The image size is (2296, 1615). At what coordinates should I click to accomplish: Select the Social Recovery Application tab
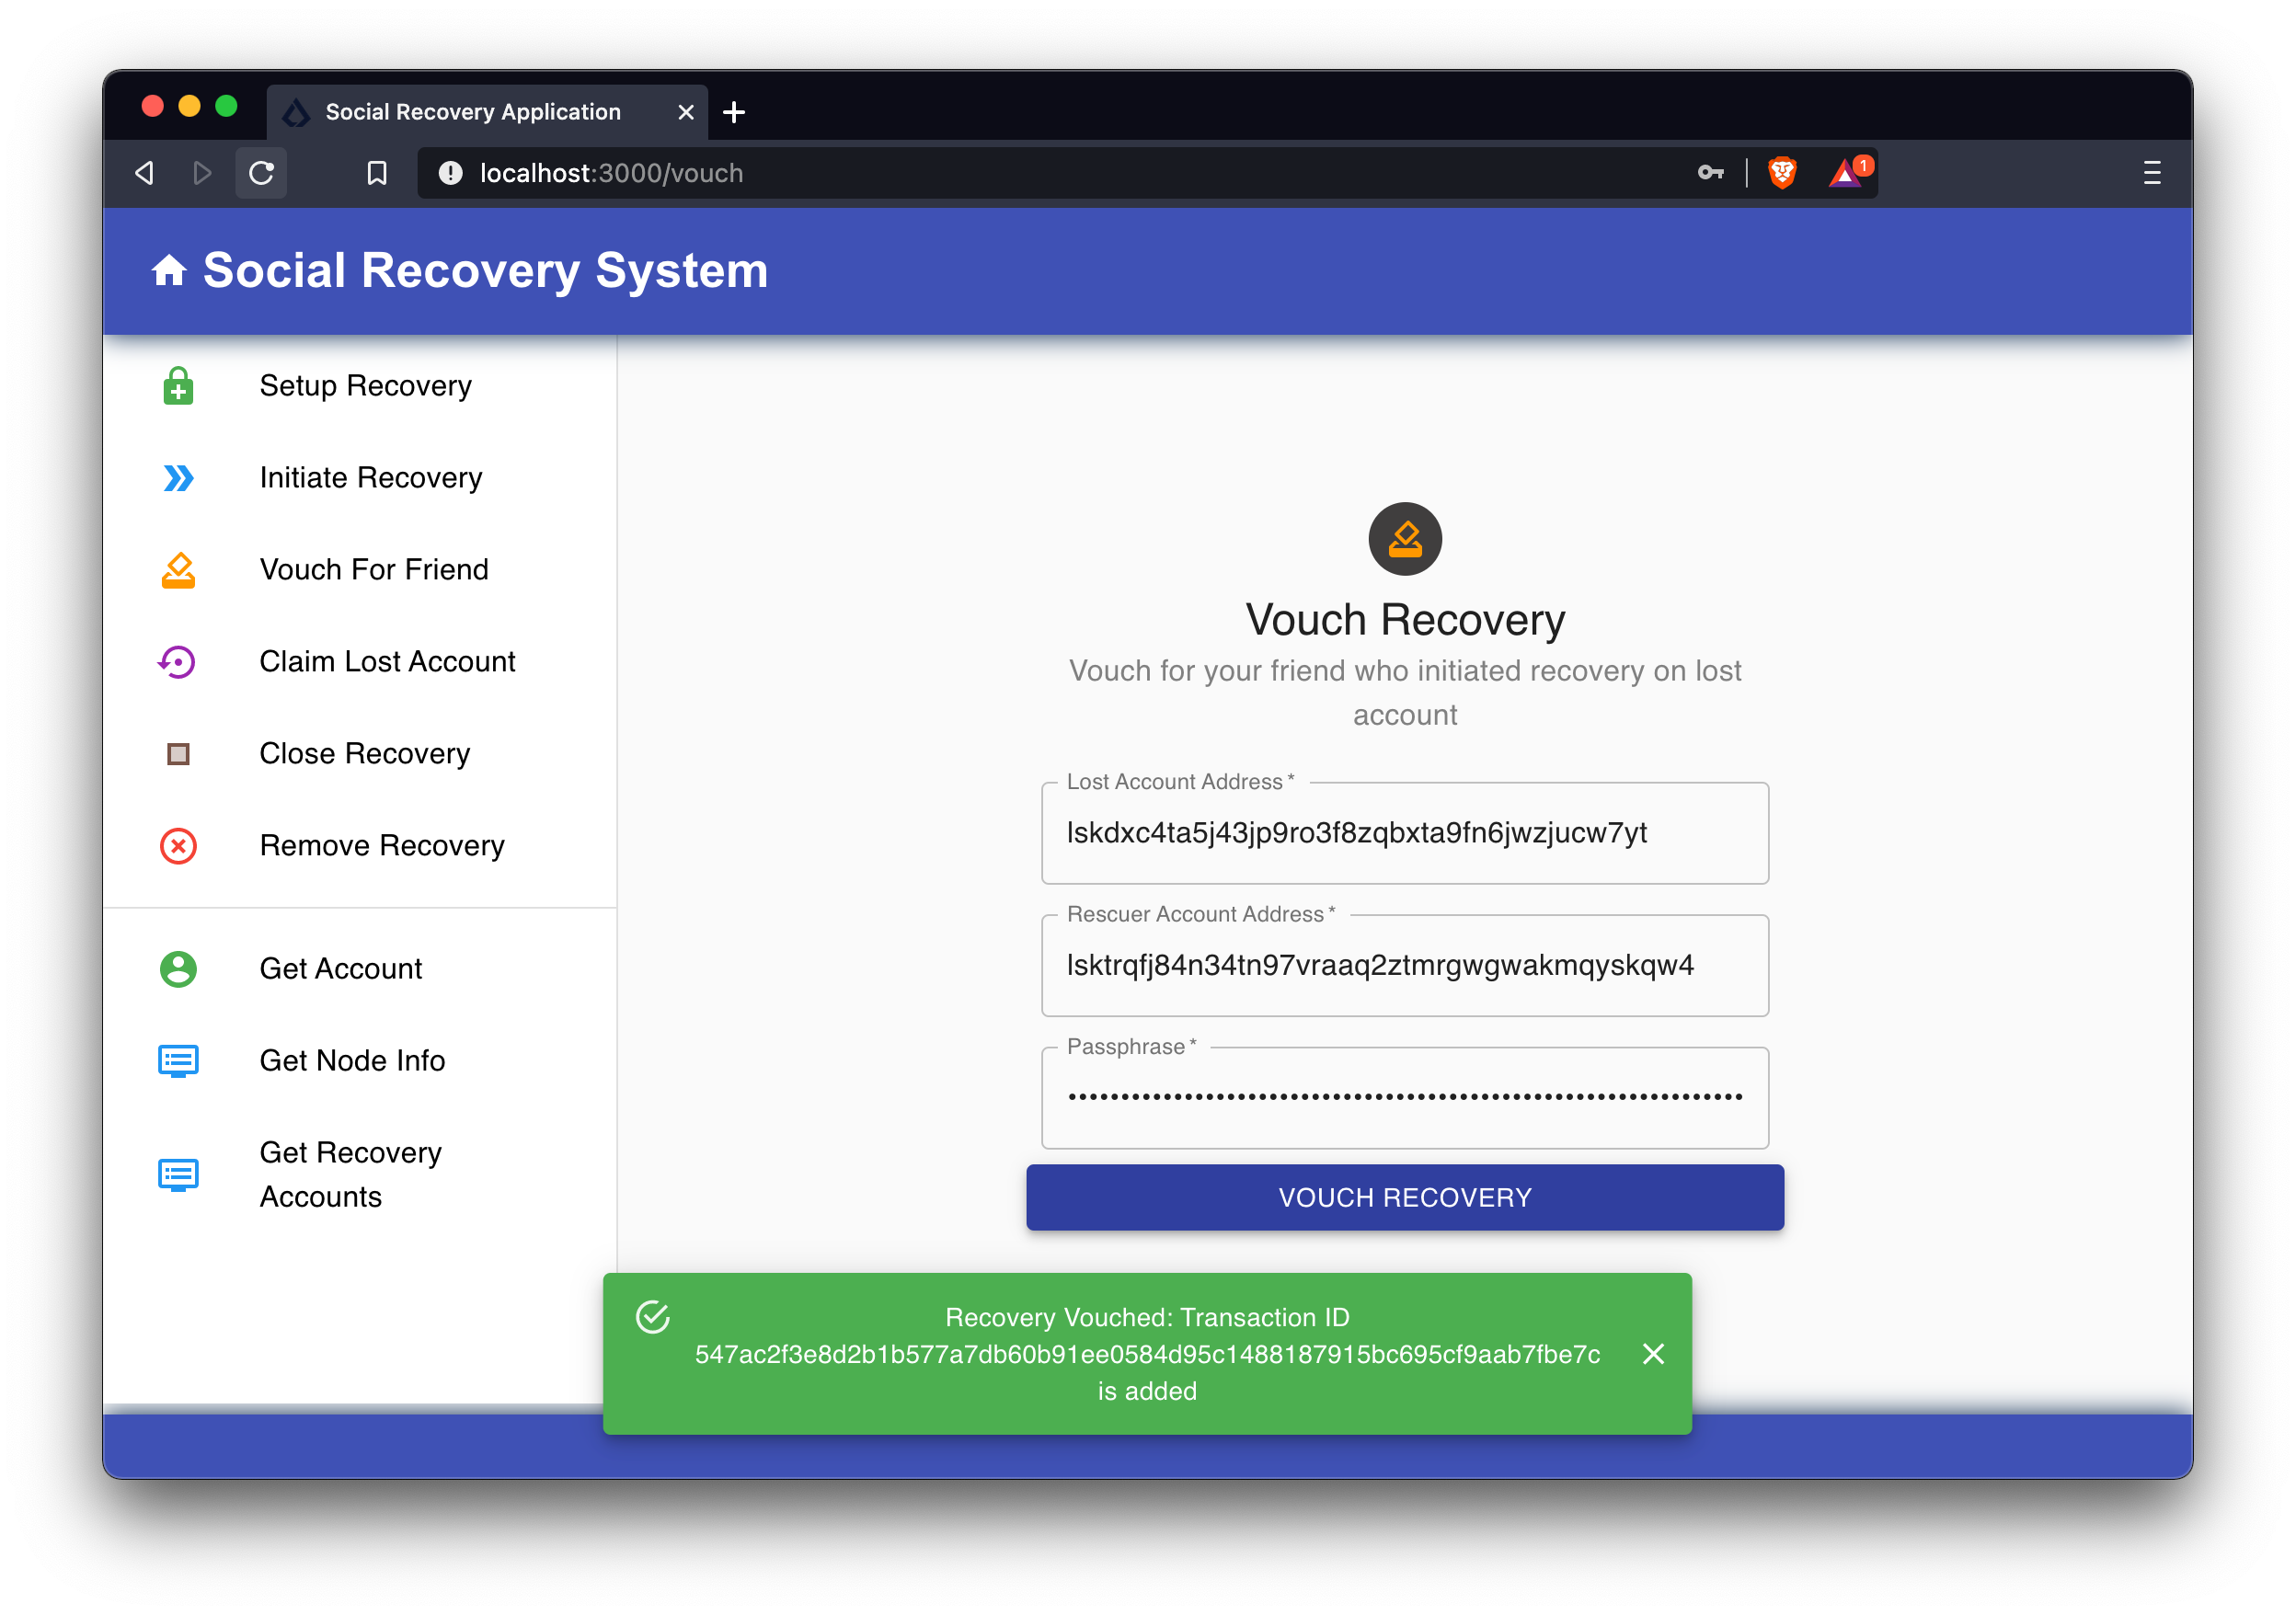[x=473, y=112]
